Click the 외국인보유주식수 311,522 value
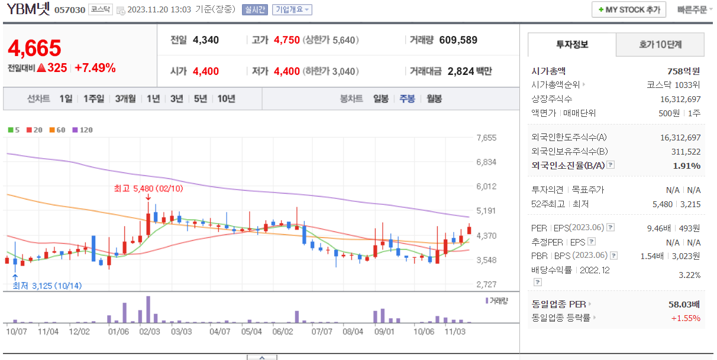 (x=686, y=151)
